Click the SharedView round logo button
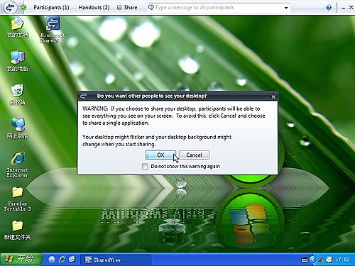Viewport: 355px width, 266px height. tap(10, 7)
